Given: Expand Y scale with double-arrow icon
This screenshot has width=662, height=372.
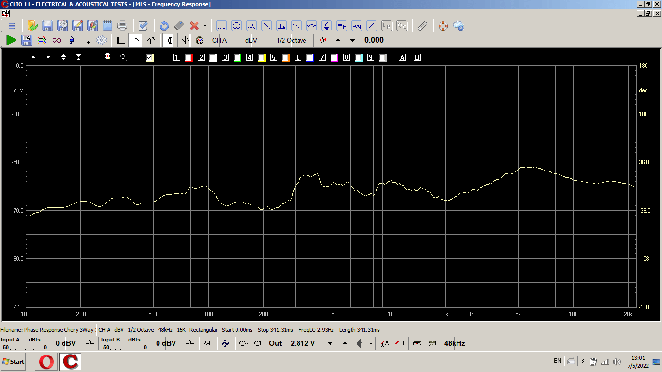Looking at the screenshot, I should pos(63,57).
